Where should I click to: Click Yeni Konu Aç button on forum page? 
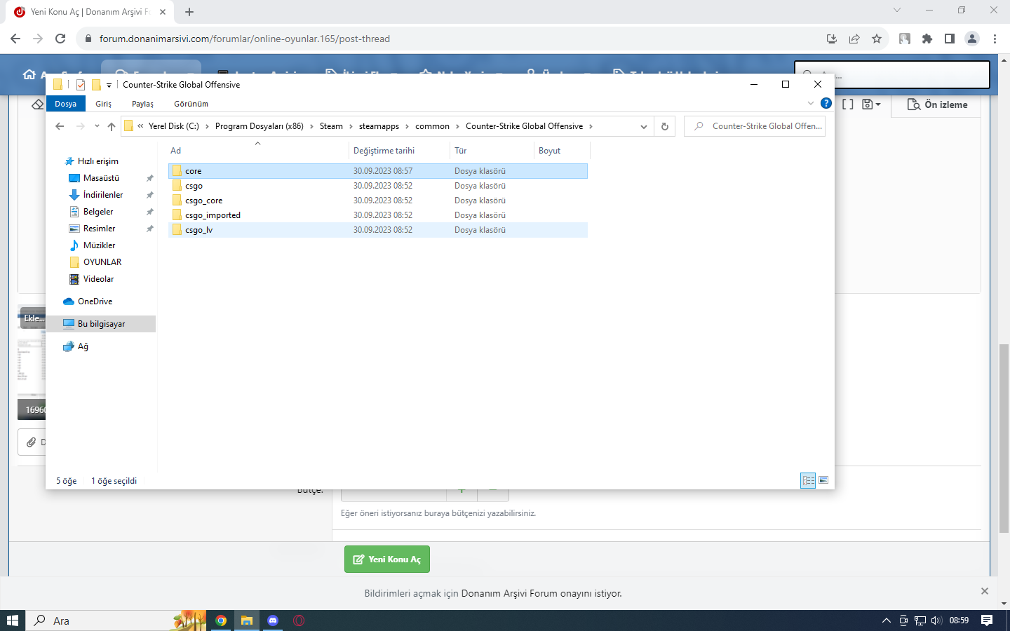coord(387,559)
